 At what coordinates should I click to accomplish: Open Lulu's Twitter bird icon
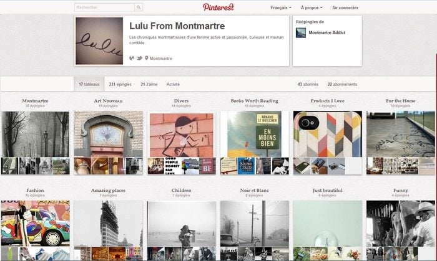point(140,58)
